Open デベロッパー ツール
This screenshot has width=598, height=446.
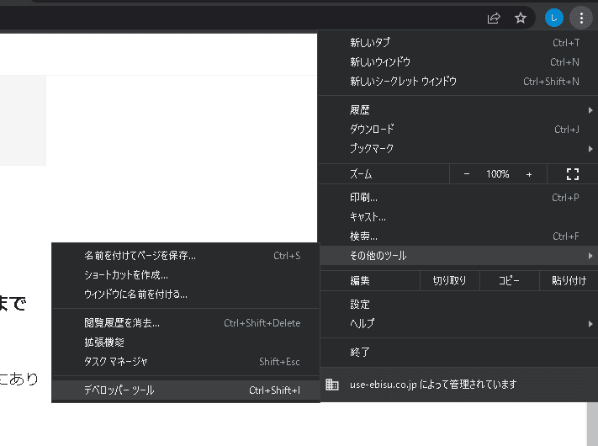point(185,390)
